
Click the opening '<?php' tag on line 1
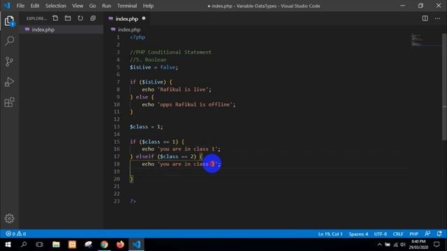pos(138,37)
